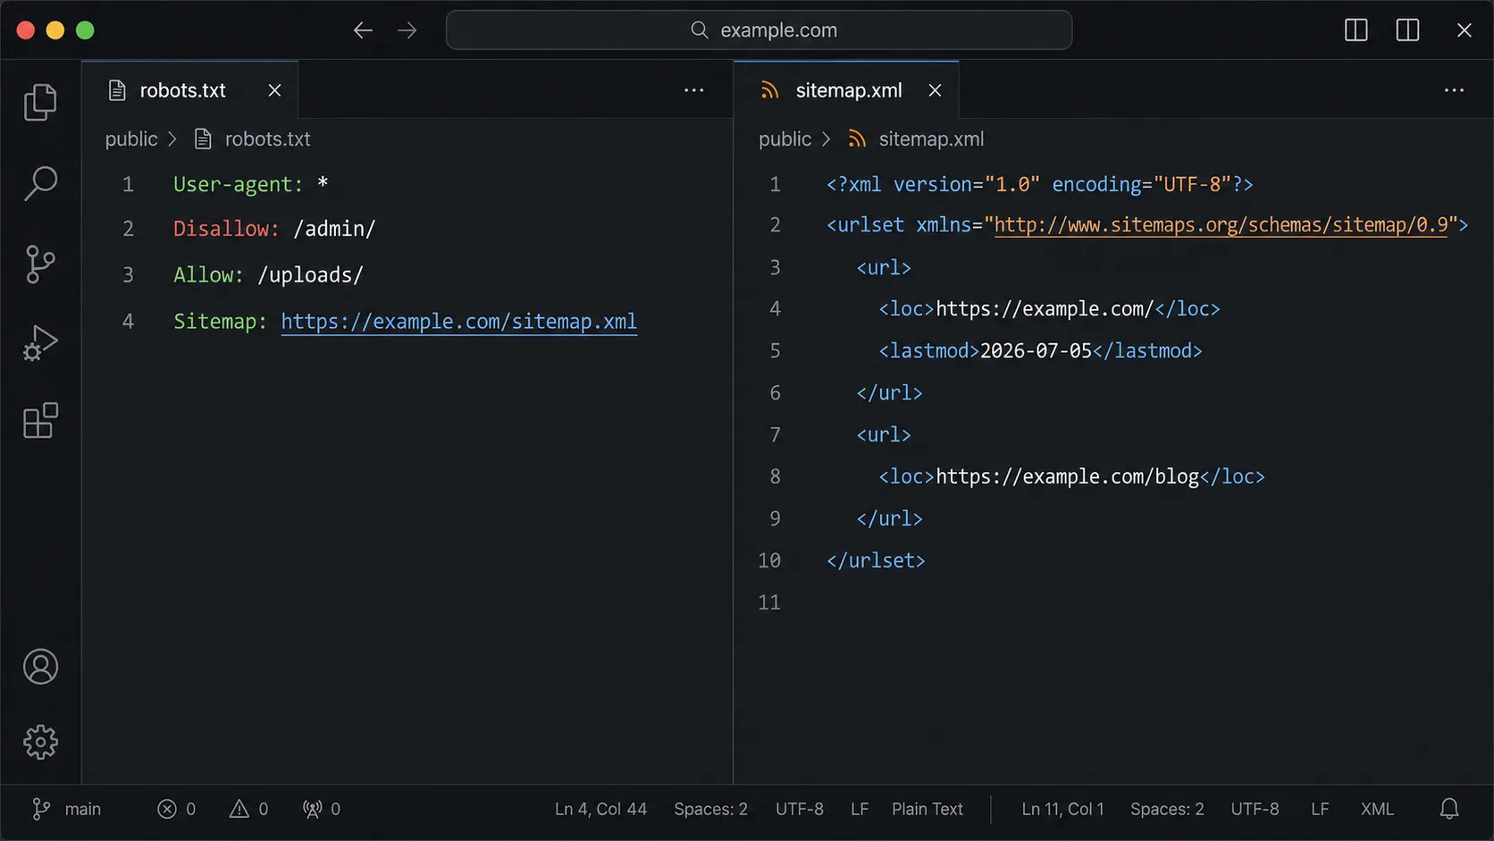
Task: Click the xml version declaration line
Action: (1039, 184)
